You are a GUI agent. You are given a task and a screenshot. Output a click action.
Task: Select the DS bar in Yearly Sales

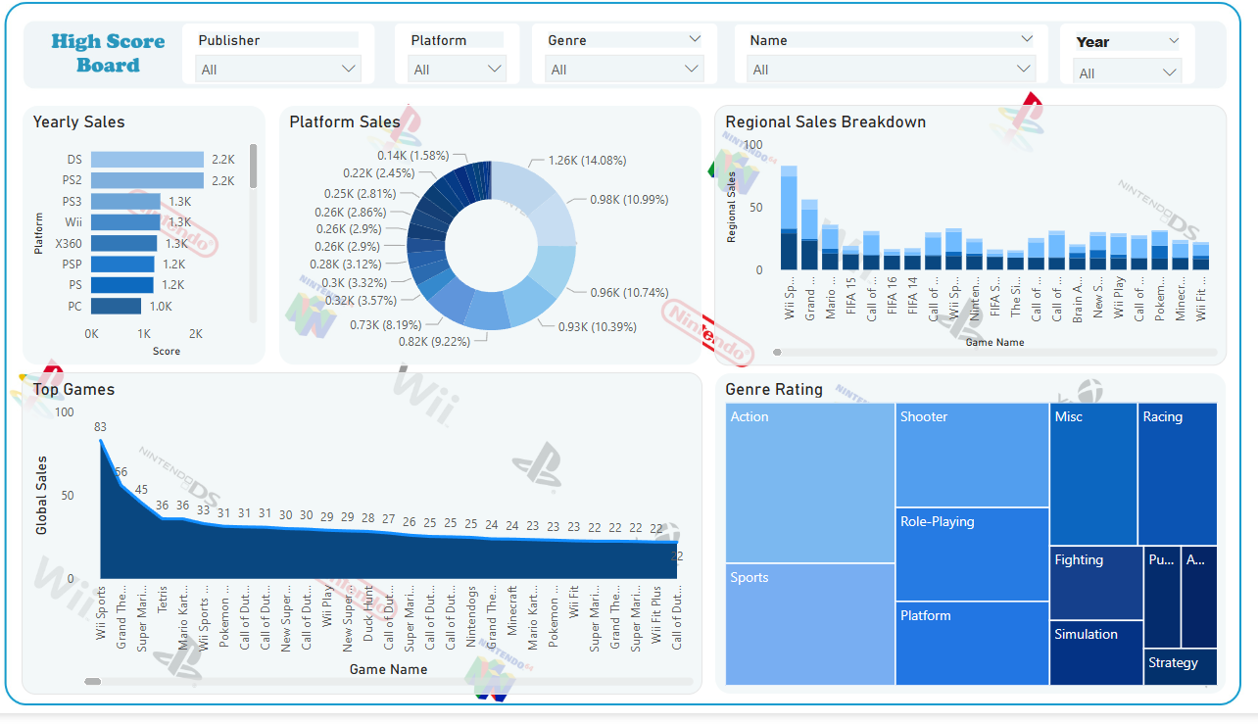pos(147,160)
